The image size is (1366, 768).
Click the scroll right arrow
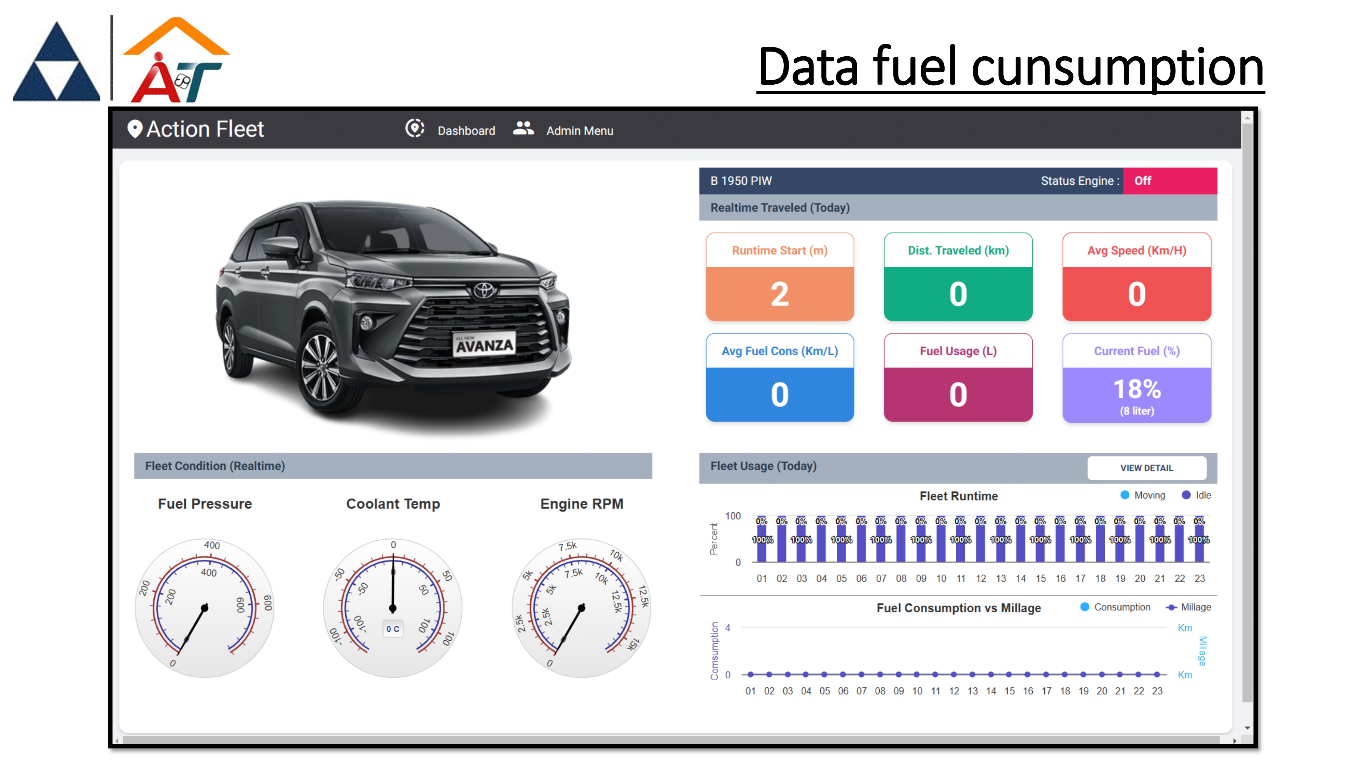tap(1235, 740)
